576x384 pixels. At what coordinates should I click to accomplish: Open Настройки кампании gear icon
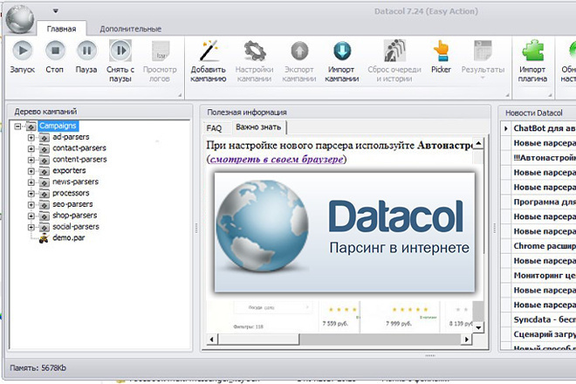[254, 61]
